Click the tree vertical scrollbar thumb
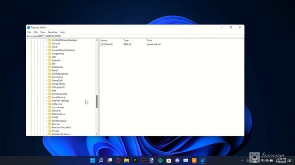295x165 pixels. (x=97, y=102)
